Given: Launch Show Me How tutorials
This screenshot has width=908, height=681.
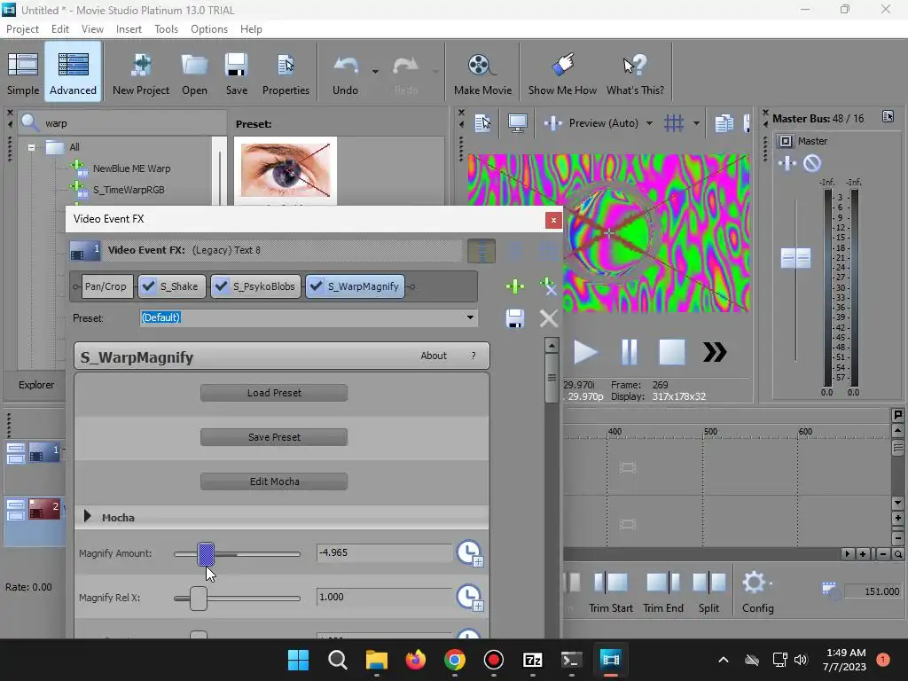Looking at the screenshot, I should click(x=562, y=74).
